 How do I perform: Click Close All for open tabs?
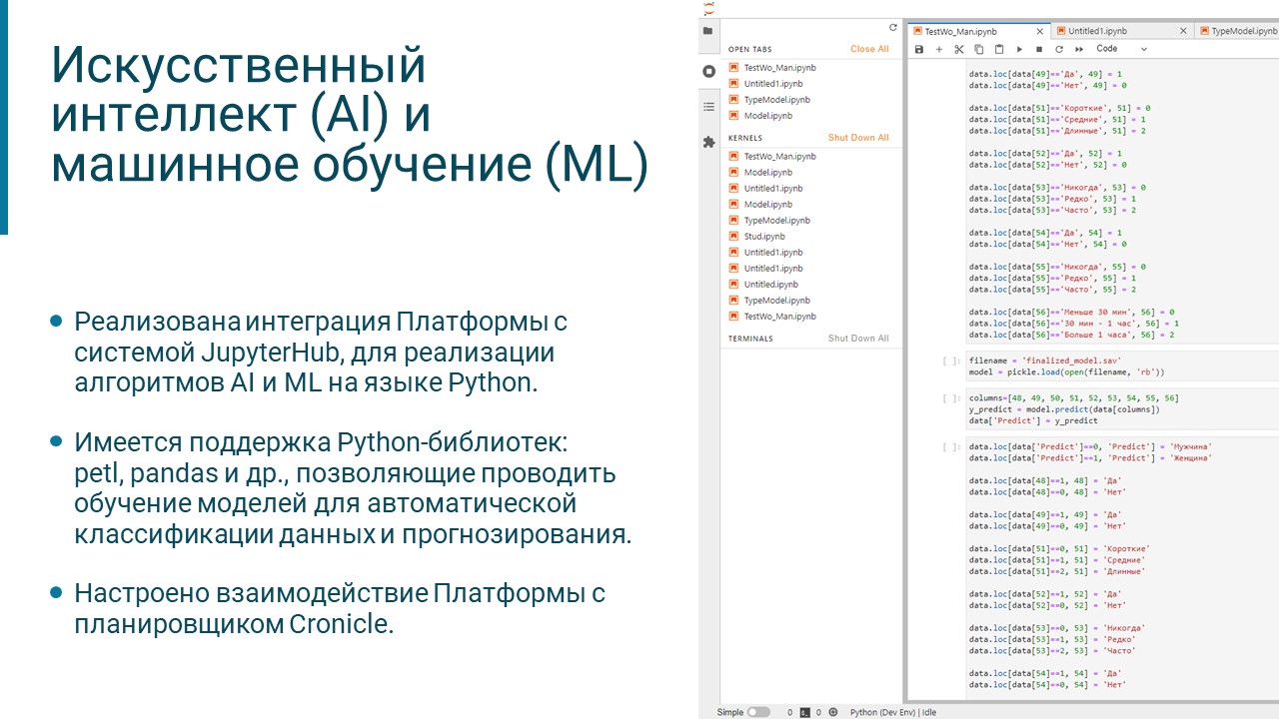tap(869, 49)
